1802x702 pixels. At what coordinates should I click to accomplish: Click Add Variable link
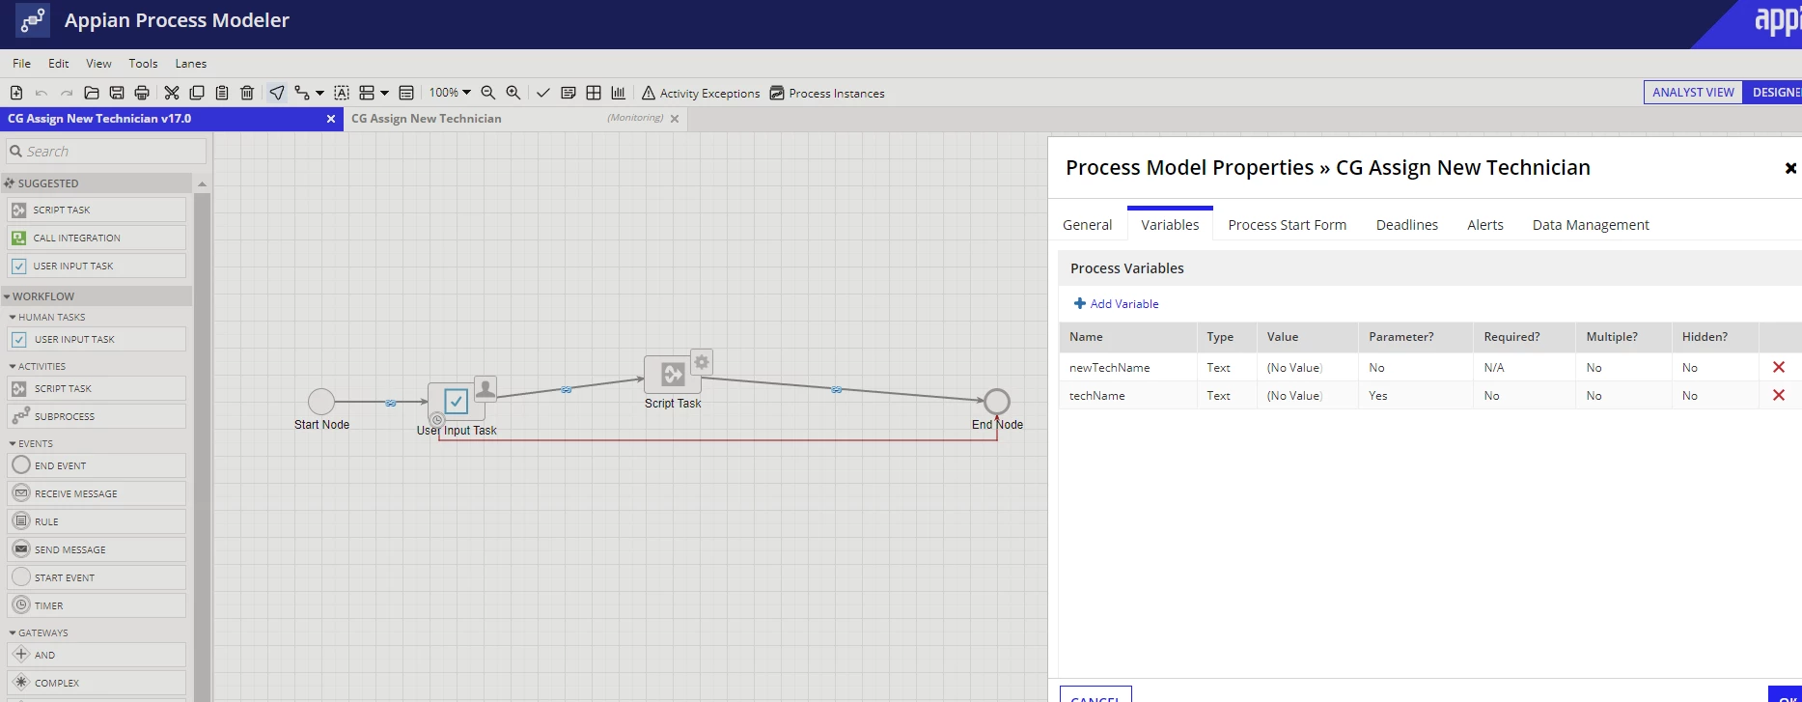[x=1117, y=303]
